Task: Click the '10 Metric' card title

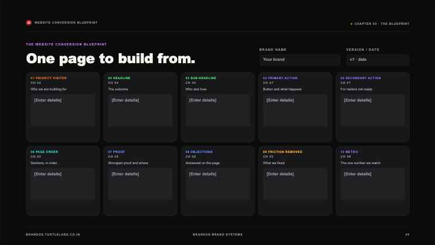Action: 349,152
